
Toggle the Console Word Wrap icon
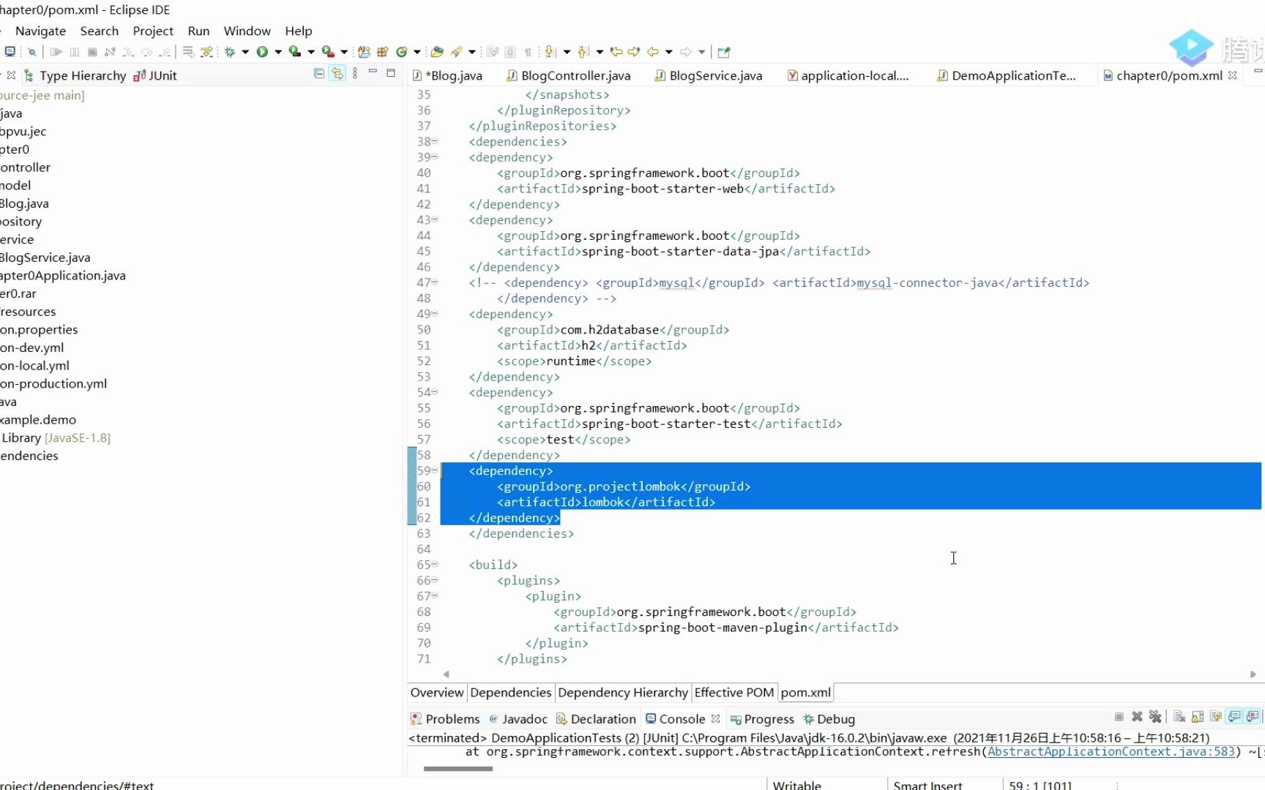1216,717
